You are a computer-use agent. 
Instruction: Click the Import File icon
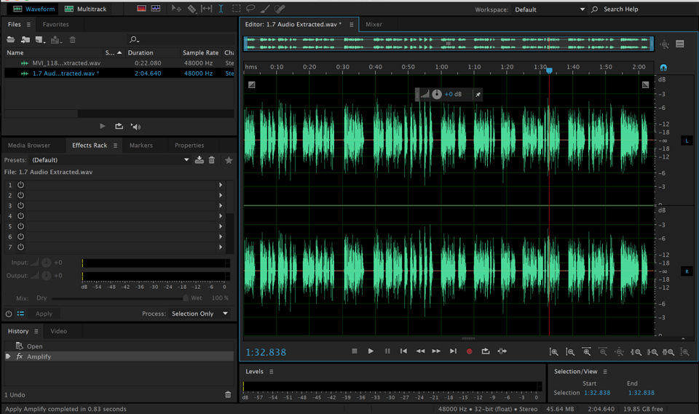(x=25, y=40)
